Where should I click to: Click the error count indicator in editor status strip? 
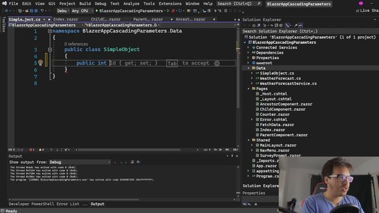(x=31, y=150)
